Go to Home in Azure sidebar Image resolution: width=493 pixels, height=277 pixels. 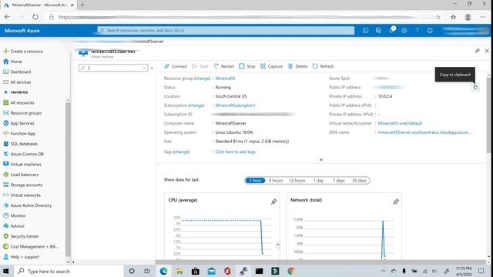click(x=12, y=62)
